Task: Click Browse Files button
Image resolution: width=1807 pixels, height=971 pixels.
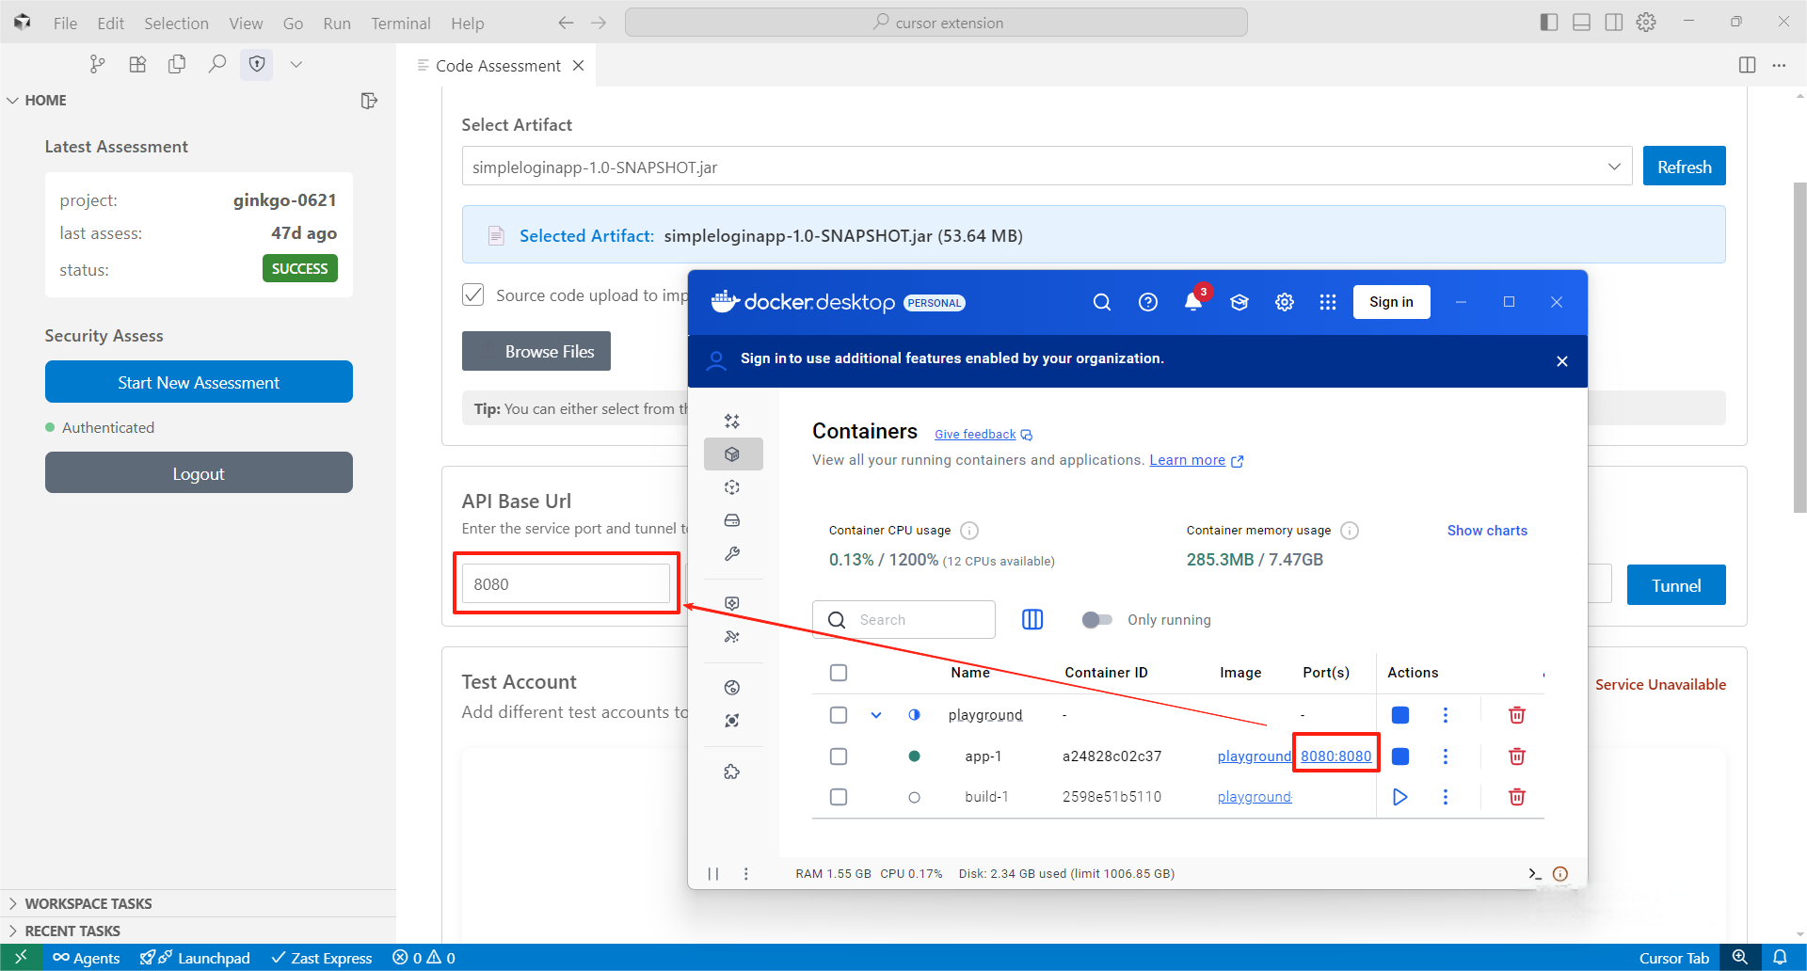Action: 536,351
